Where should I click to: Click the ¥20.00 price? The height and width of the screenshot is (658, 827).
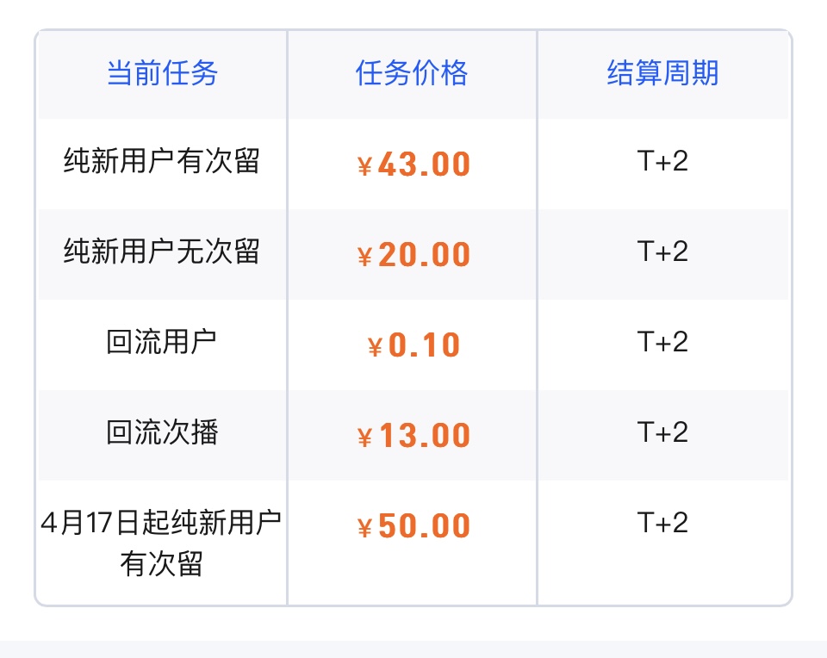coord(413,255)
